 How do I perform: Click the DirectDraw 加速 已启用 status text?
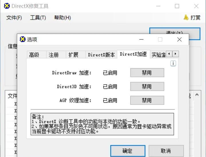point(110,73)
